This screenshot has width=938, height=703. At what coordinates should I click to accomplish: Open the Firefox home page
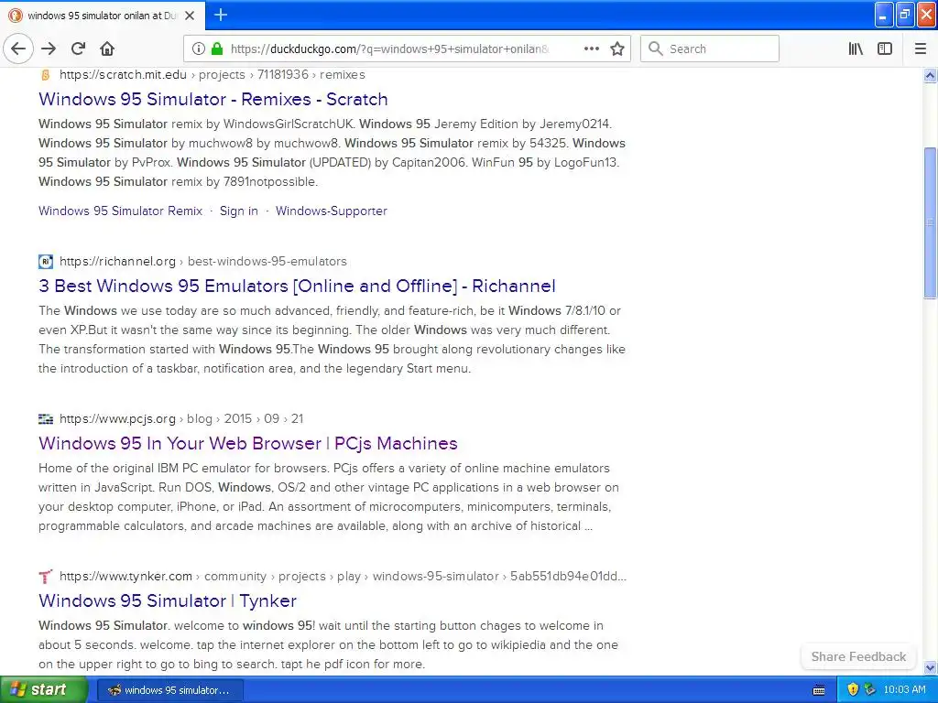pyautogui.click(x=107, y=49)
